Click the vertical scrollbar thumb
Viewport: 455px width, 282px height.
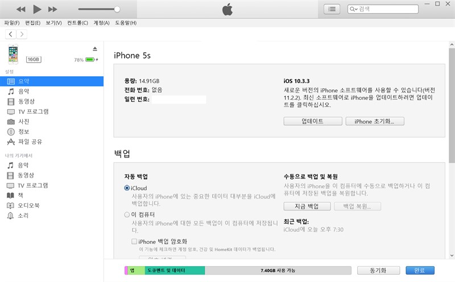[452, 105]
